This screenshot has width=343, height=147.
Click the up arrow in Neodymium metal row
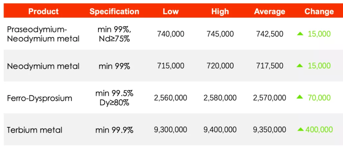[300, 65]
